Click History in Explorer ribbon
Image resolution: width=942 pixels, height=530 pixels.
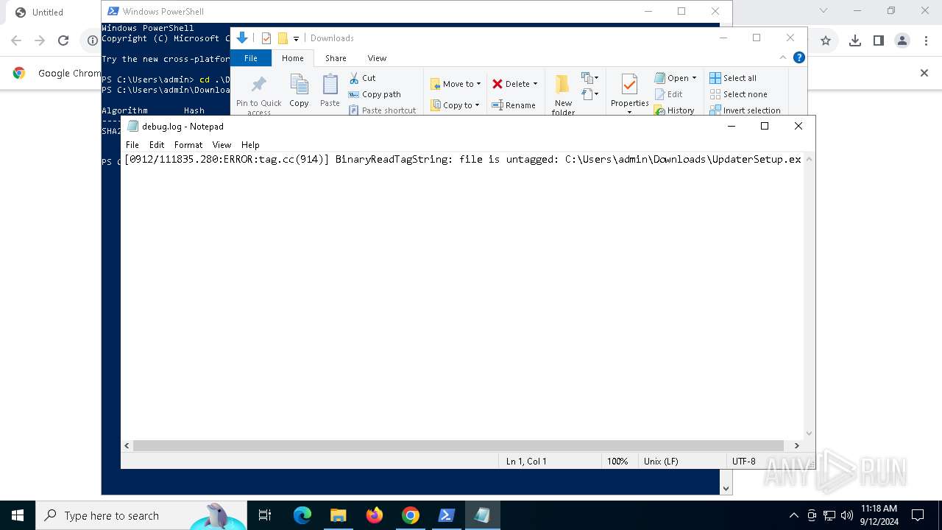[674, 110]
